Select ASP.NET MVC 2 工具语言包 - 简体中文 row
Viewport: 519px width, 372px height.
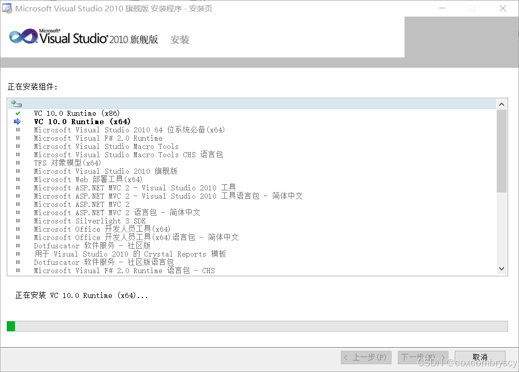pyautogui.click(x=168, y=196)
